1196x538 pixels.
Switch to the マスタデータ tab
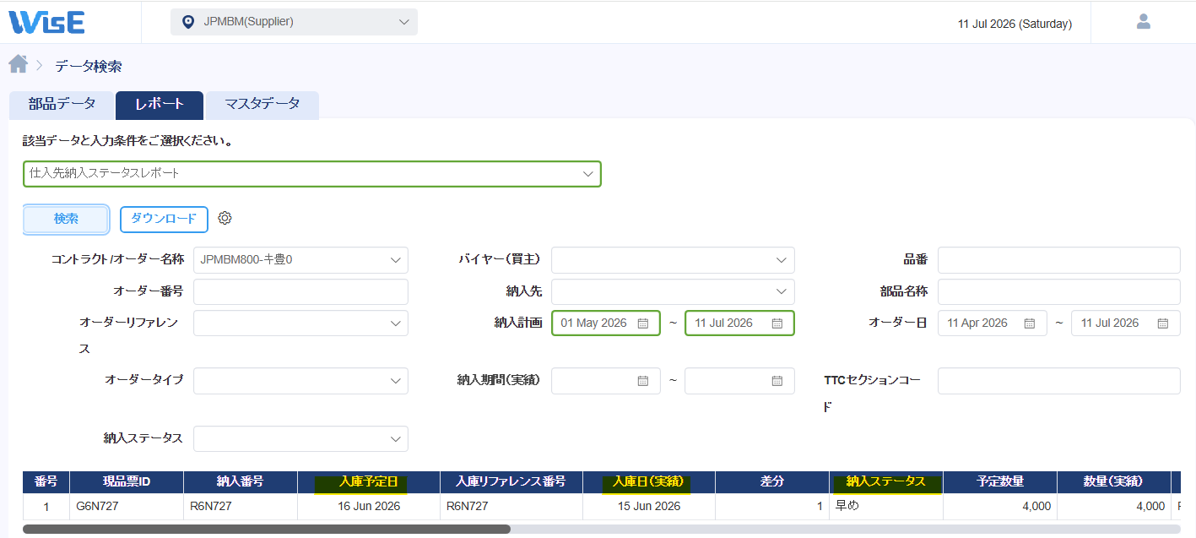[x=262, y=105]
